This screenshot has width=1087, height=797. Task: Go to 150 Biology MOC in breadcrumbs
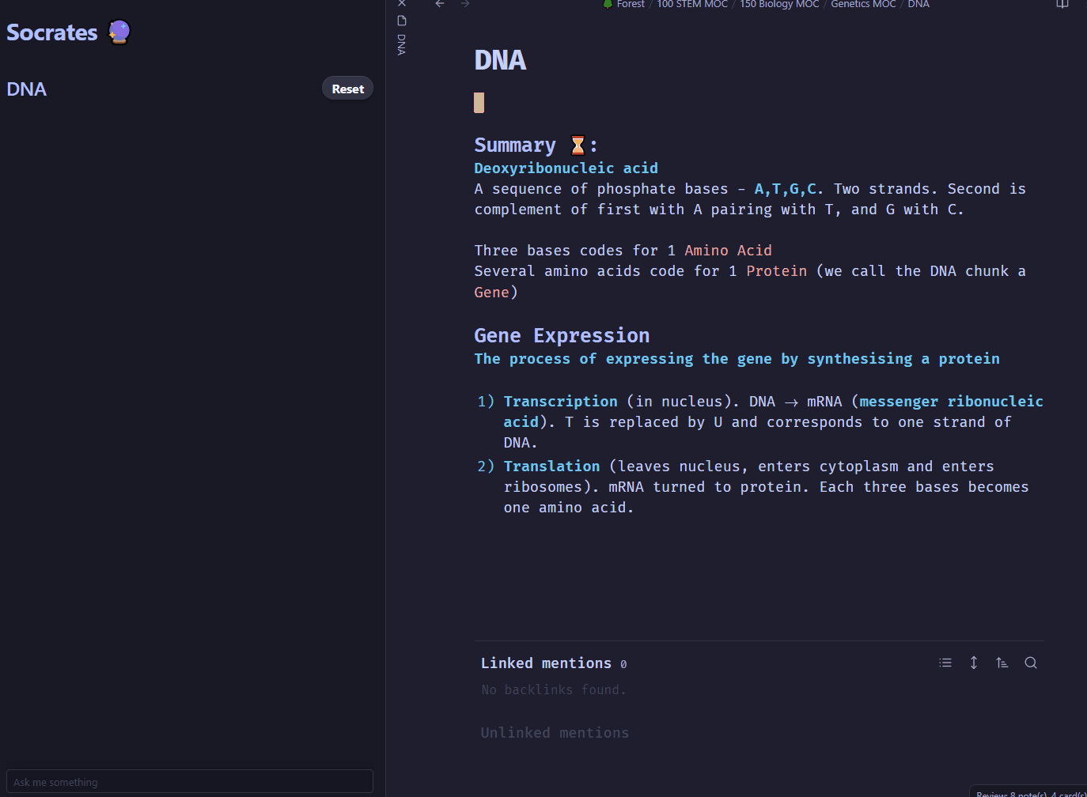click(x=779, y=4)
